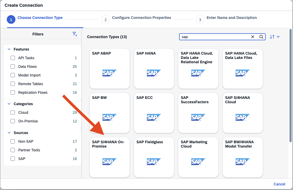Enable the Data Flows filter checkbox
This screenshot has height=190, width=293.
click(x=13, y=66)
